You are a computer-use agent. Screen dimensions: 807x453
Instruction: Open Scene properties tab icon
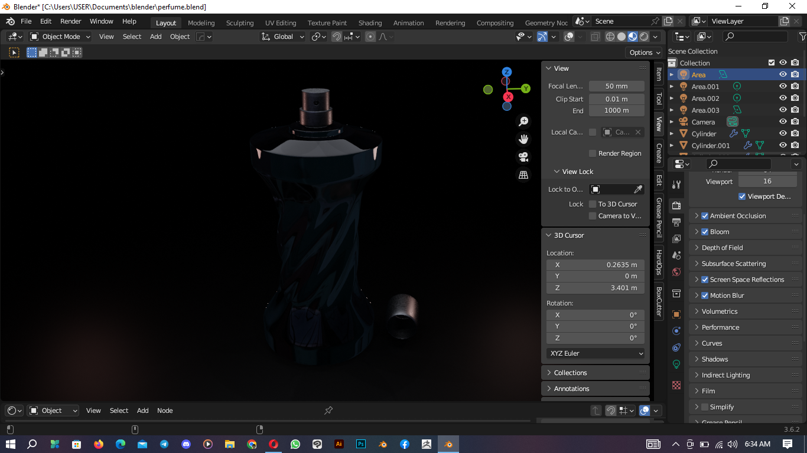coord(677,255)
